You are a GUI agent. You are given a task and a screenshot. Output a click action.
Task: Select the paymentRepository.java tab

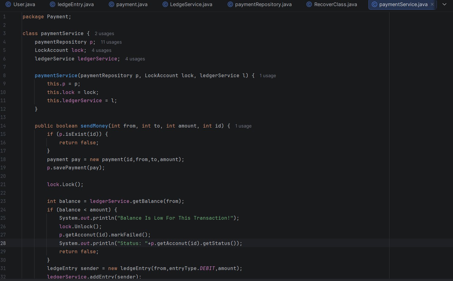pyautogui.click(x=263, y=5)
